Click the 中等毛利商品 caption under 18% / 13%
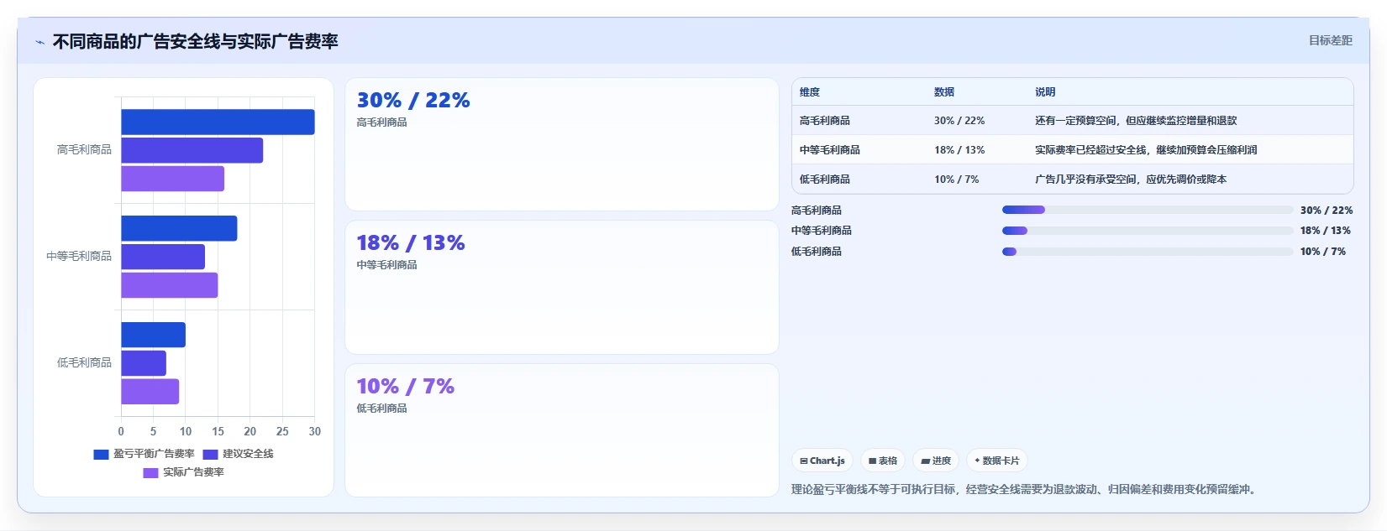This screenshot has width=1387, height=531. pos(386,265)
